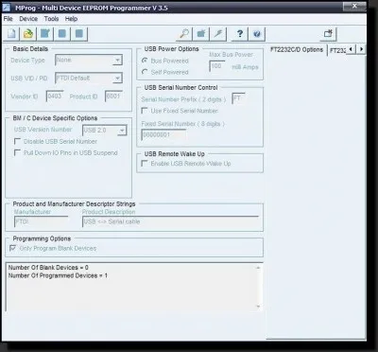Expand the USB VID / PID dropdown

click(117, 78)
